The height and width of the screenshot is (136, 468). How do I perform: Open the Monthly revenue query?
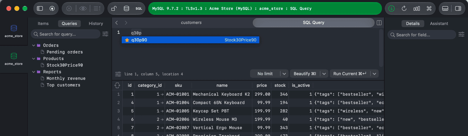[x=66, y=78]
